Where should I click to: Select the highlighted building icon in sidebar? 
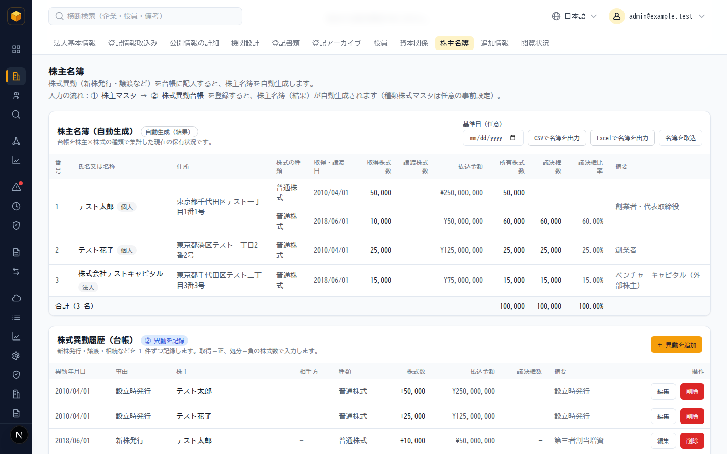click(x=16, y=76)
